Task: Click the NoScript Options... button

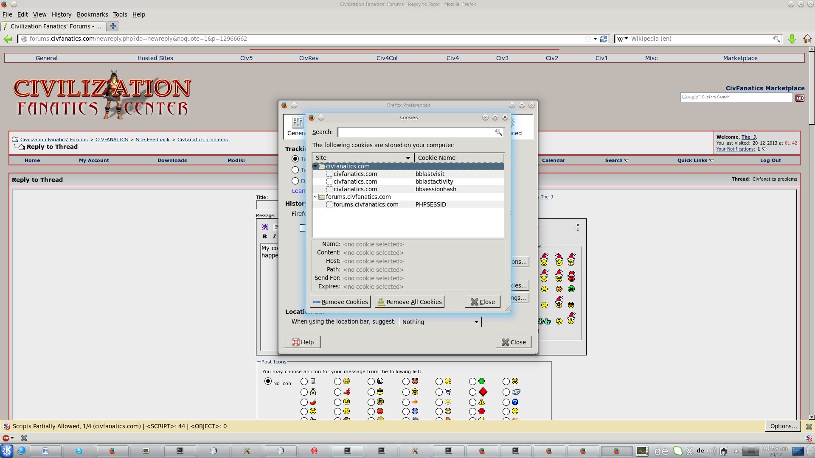Action: click(x=783, y=426)
